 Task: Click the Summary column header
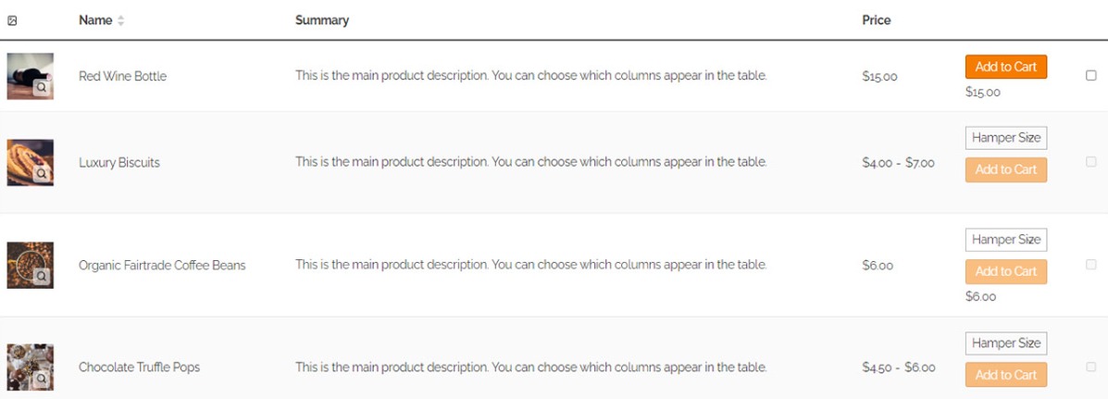coord(322,20)
